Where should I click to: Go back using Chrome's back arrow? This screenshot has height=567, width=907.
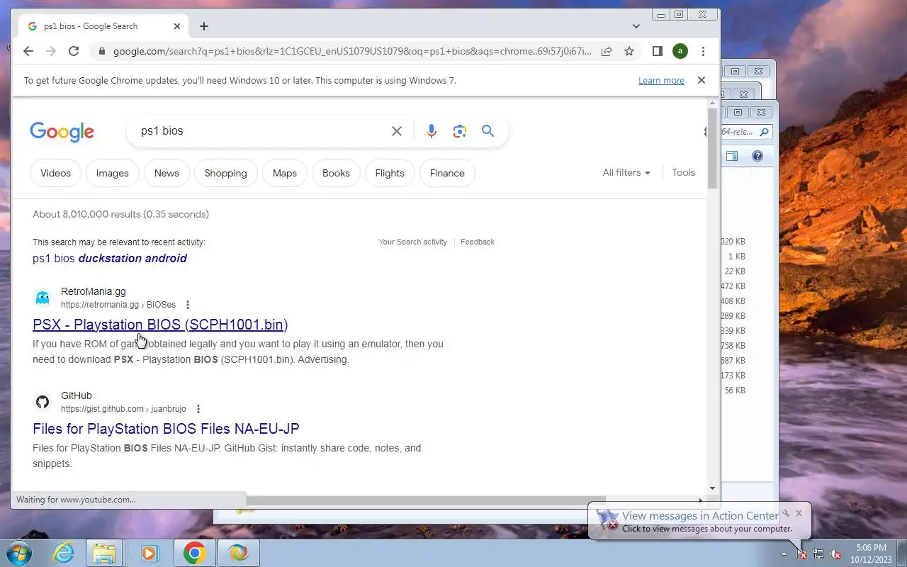(x=28, y=51)
